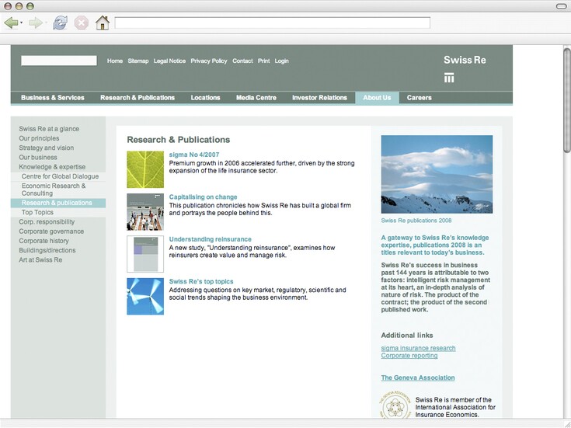The width and height of the screenshot is (571, 428).
Task: Open the Locations tab
Action: point(205,98)
